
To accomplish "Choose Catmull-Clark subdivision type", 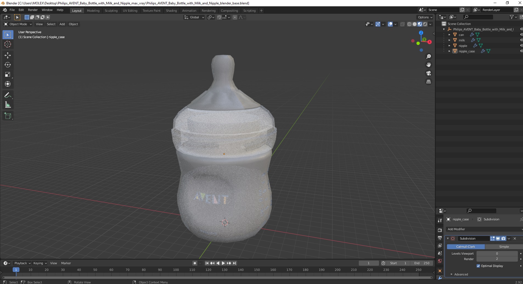I will point(466,247).
